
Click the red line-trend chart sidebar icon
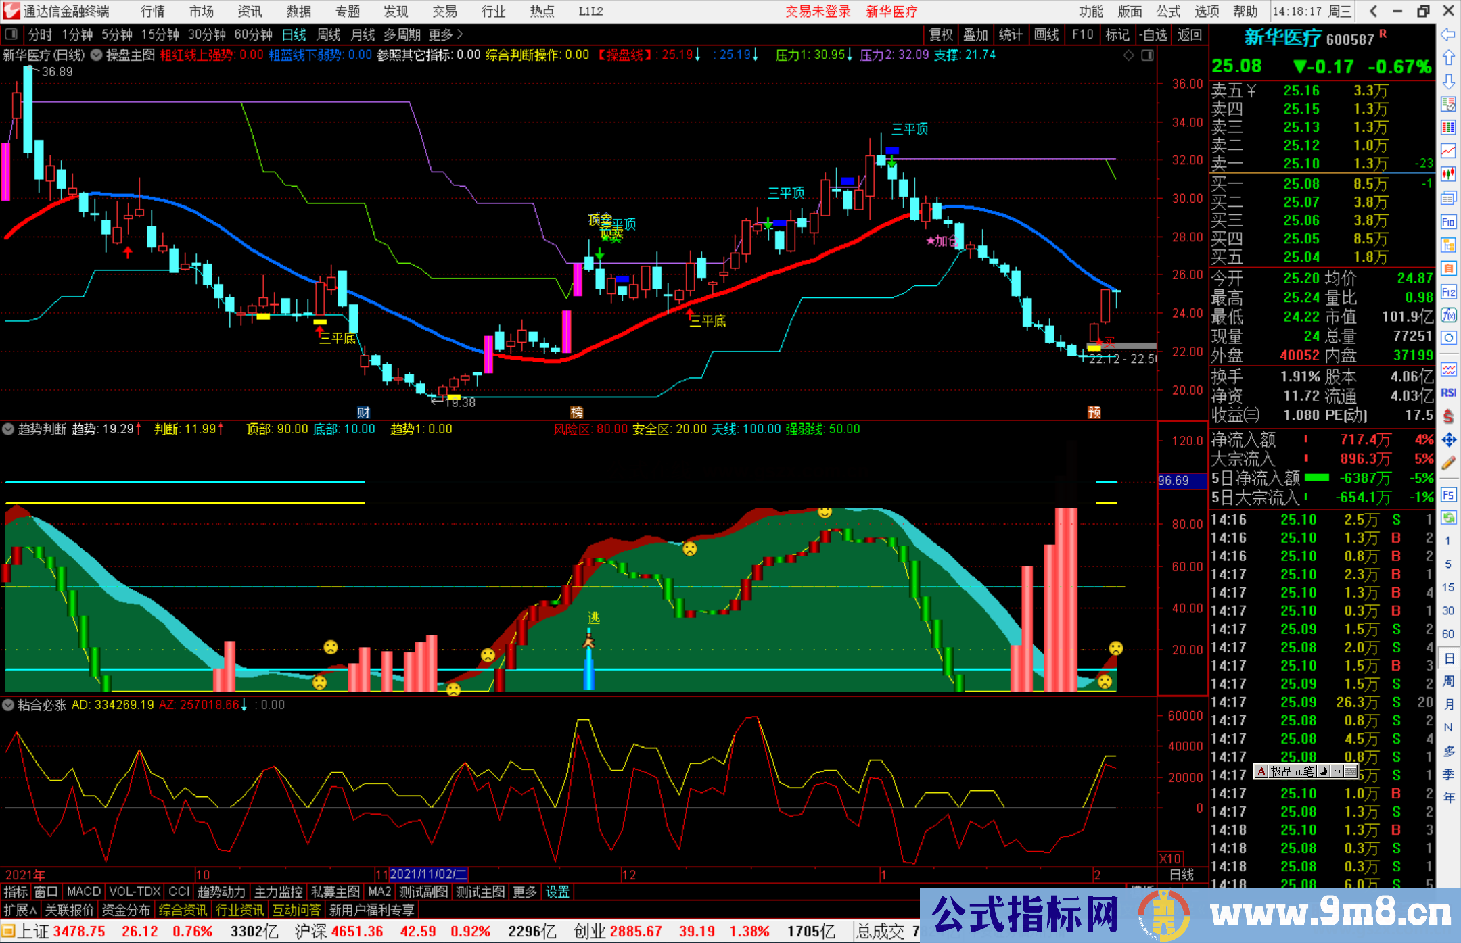coord(1448,150)
